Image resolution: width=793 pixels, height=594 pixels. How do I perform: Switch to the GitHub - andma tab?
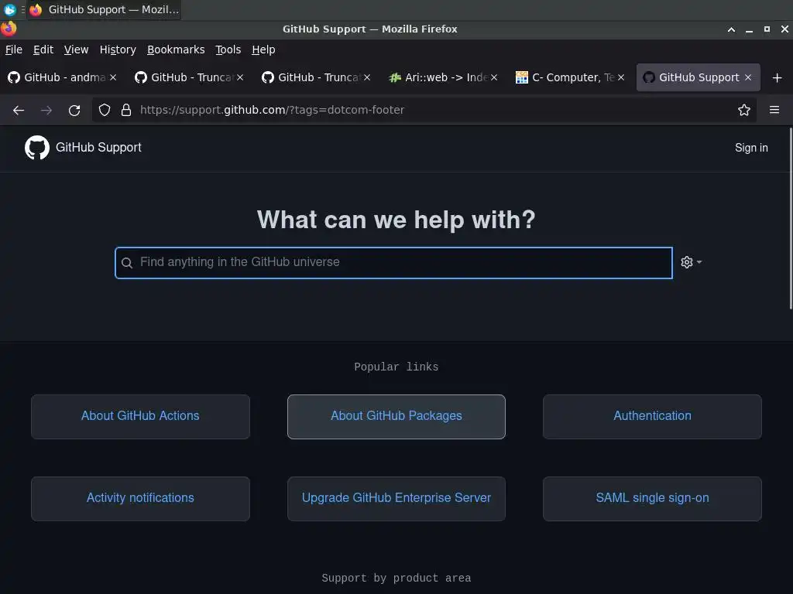click(x=63, y=77)
